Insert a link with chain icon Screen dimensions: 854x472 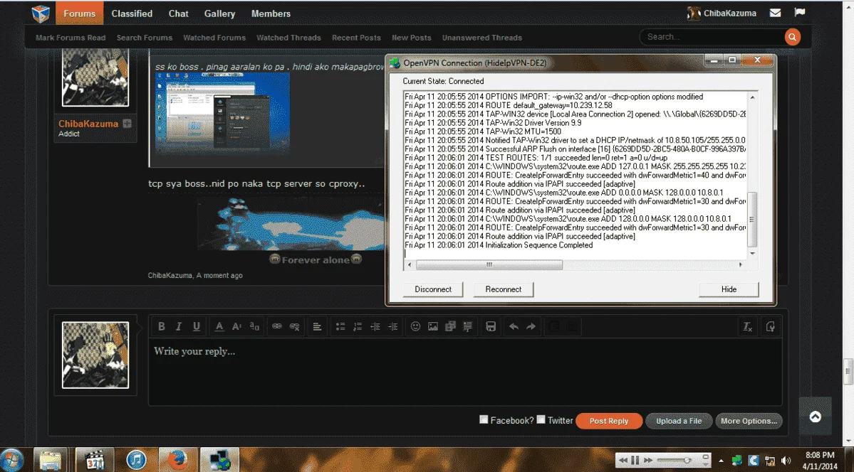pyautogui.click(x=276, y=326)
